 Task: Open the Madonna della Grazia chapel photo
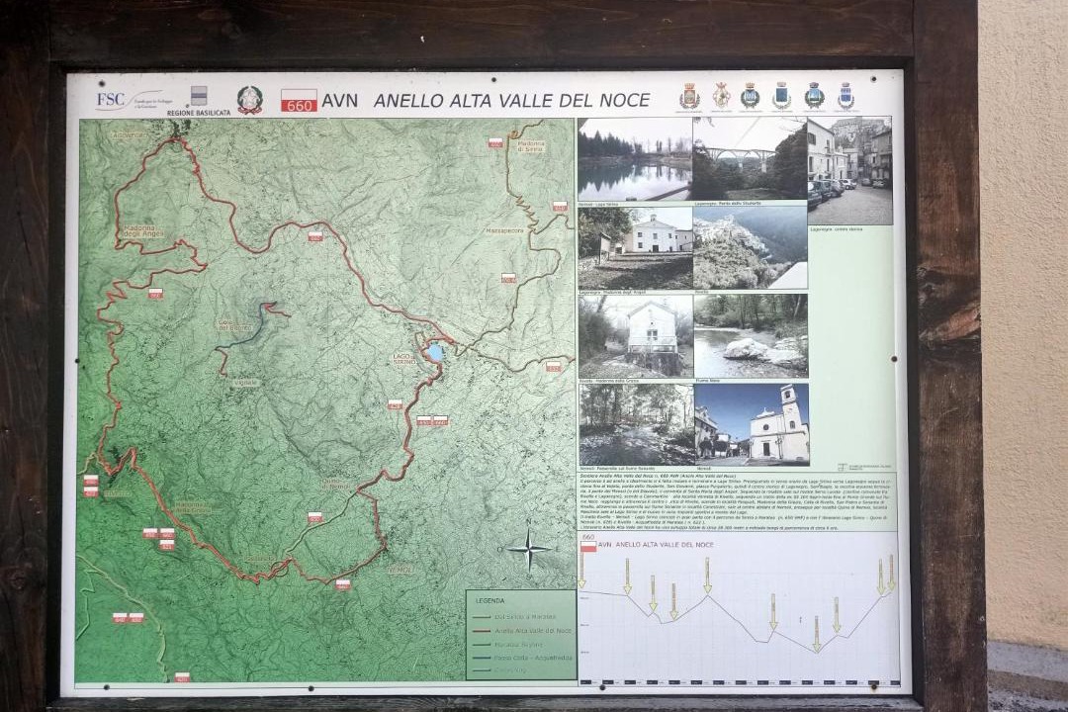tap(636, 336)
